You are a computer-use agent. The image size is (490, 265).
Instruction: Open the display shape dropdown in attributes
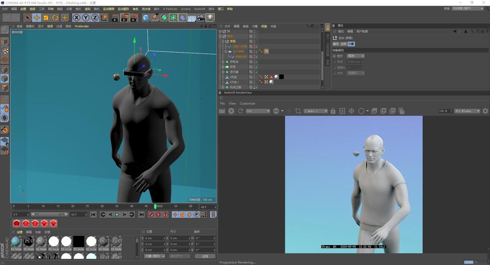[356, 56]
